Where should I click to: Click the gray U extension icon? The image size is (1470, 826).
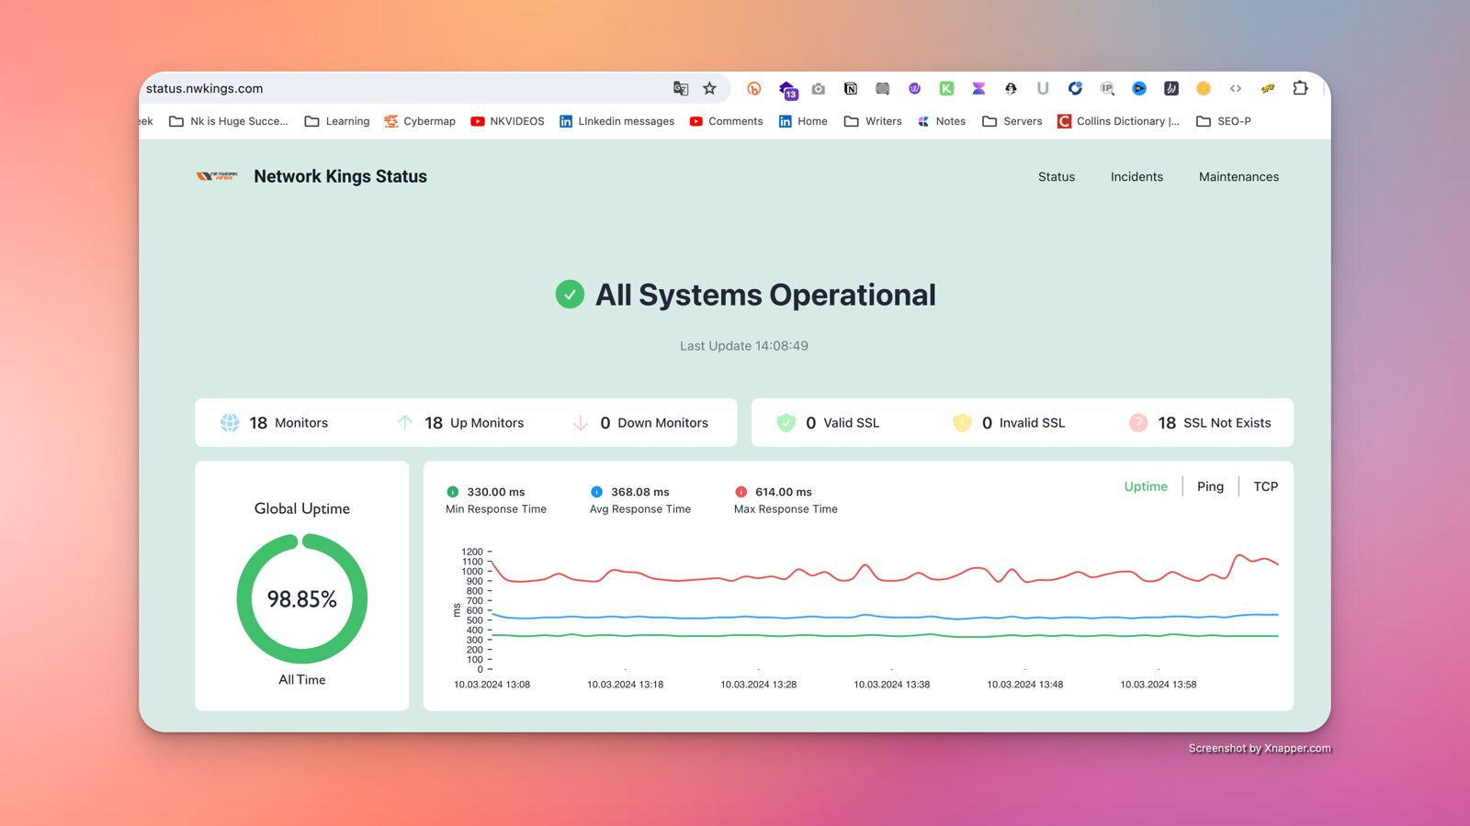(1043, 88)
